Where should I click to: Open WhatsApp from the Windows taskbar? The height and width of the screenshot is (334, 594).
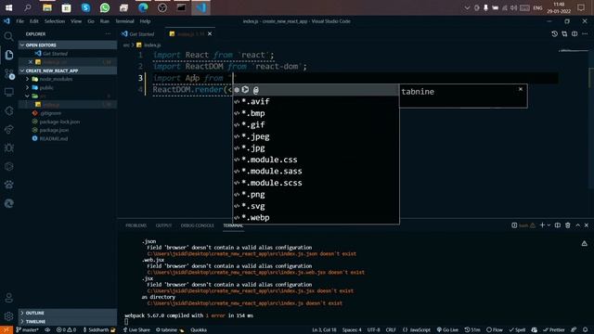tap(105, 7)
